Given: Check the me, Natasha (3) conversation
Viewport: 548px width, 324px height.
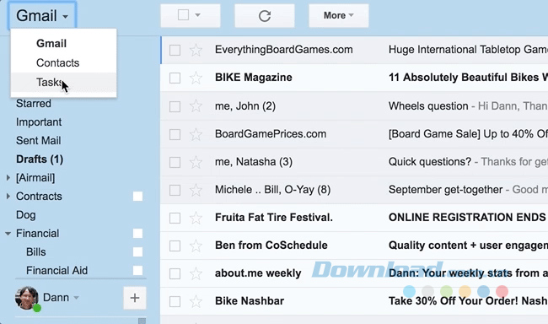Looking at the screenshot, I should [x=175, y=162].
